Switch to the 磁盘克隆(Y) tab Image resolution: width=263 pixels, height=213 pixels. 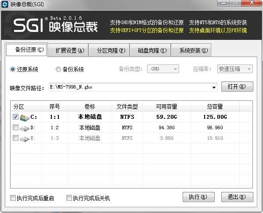(150, 50)
